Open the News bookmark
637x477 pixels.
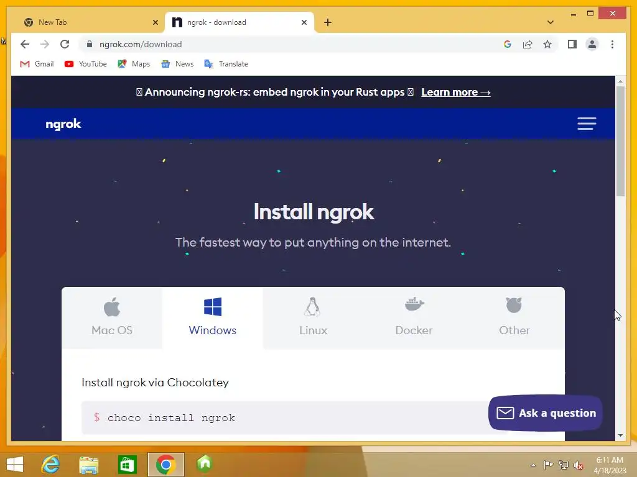[x=177, y=64]
